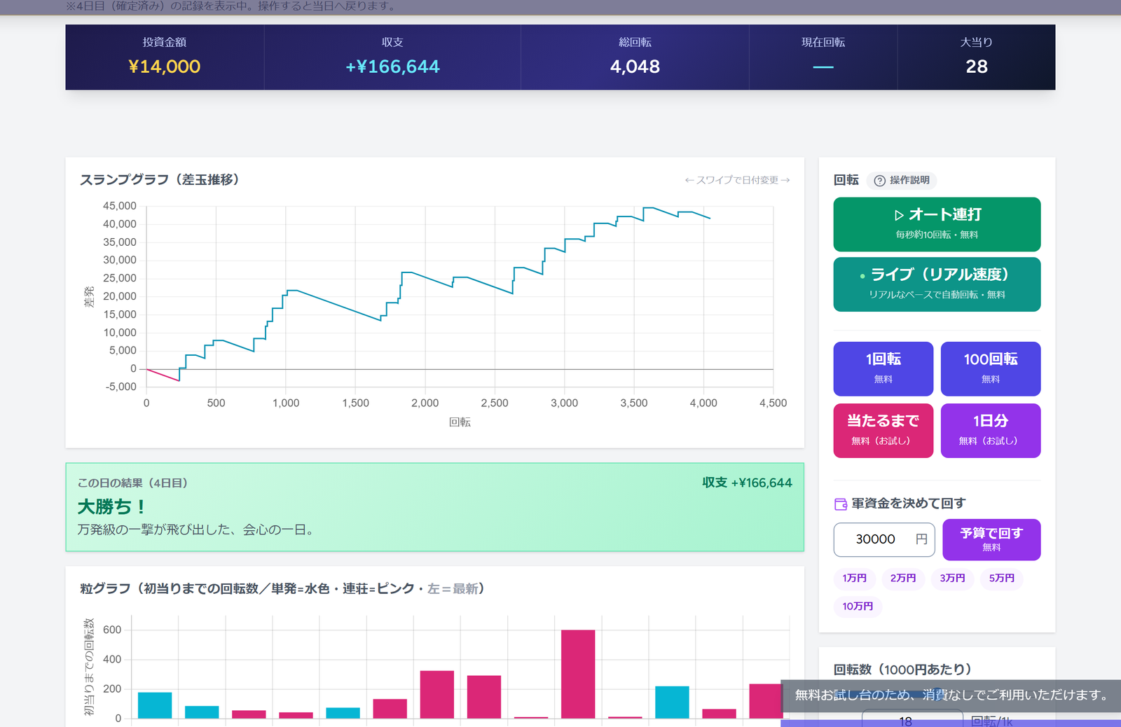
Task: Click the 収支 +¥166,644 stat card
Action: click(x=392, y=57)
